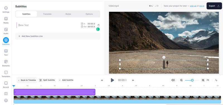Open the Options tab
The width and height of the screenshot is (223, 105).
tap(89, 14)
